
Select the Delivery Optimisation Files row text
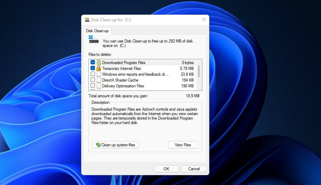(x=123, y=86)
